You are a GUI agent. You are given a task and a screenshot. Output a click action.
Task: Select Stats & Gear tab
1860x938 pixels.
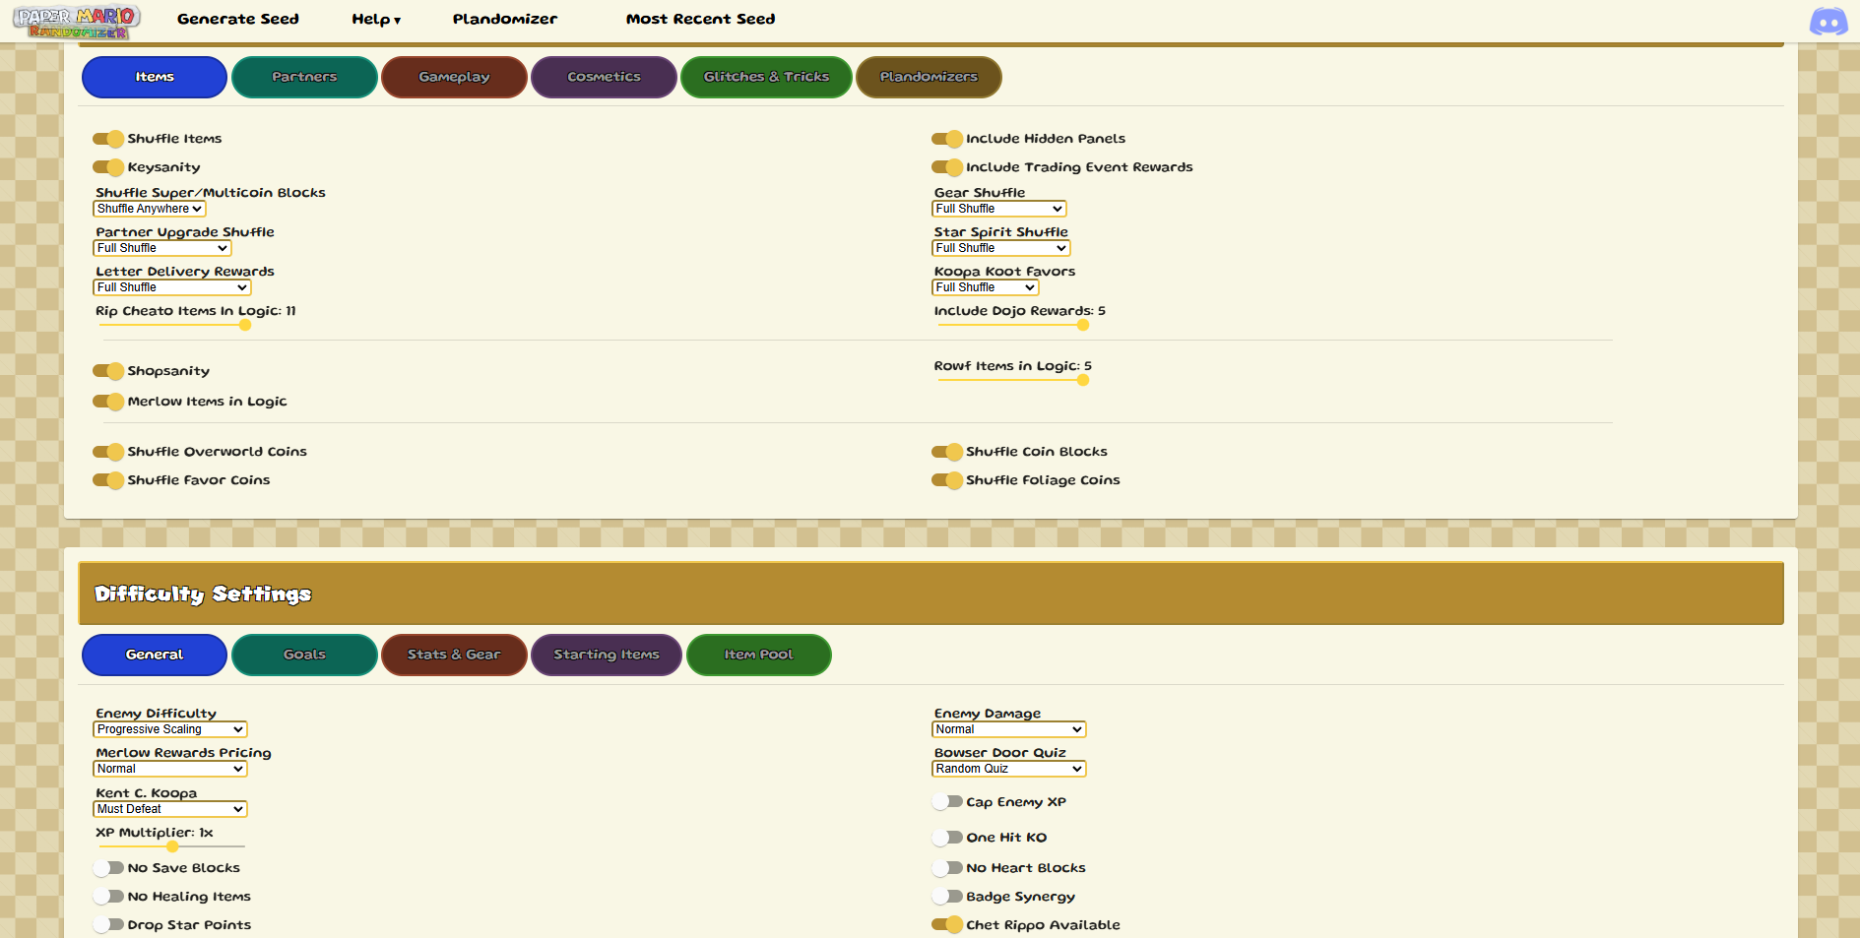click(454, 655)
